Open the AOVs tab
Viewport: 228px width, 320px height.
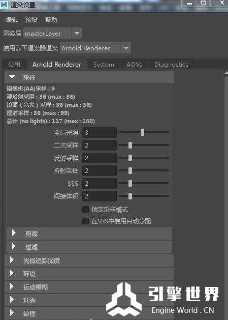pos(134,65)
